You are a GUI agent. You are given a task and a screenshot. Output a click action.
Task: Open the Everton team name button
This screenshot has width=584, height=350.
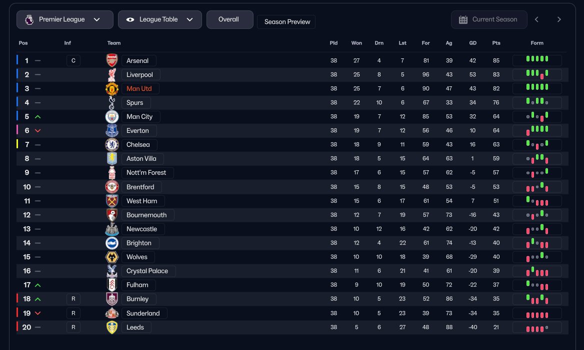click(138, 131)
